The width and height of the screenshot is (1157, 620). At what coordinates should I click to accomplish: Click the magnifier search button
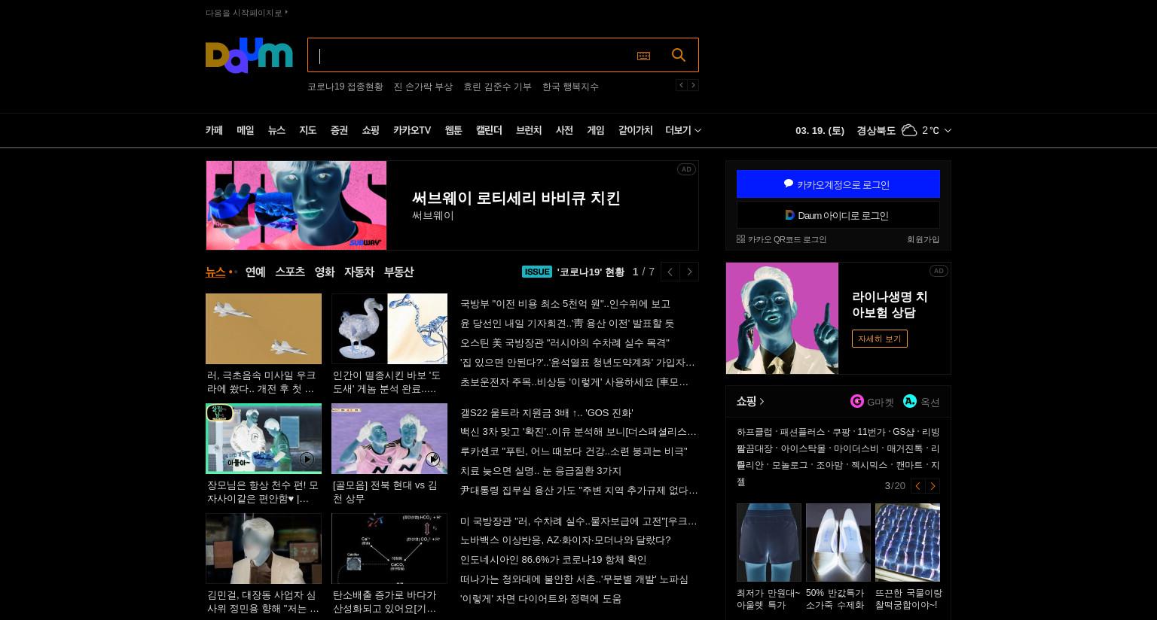pyautogui.click(x=679, y=55)
